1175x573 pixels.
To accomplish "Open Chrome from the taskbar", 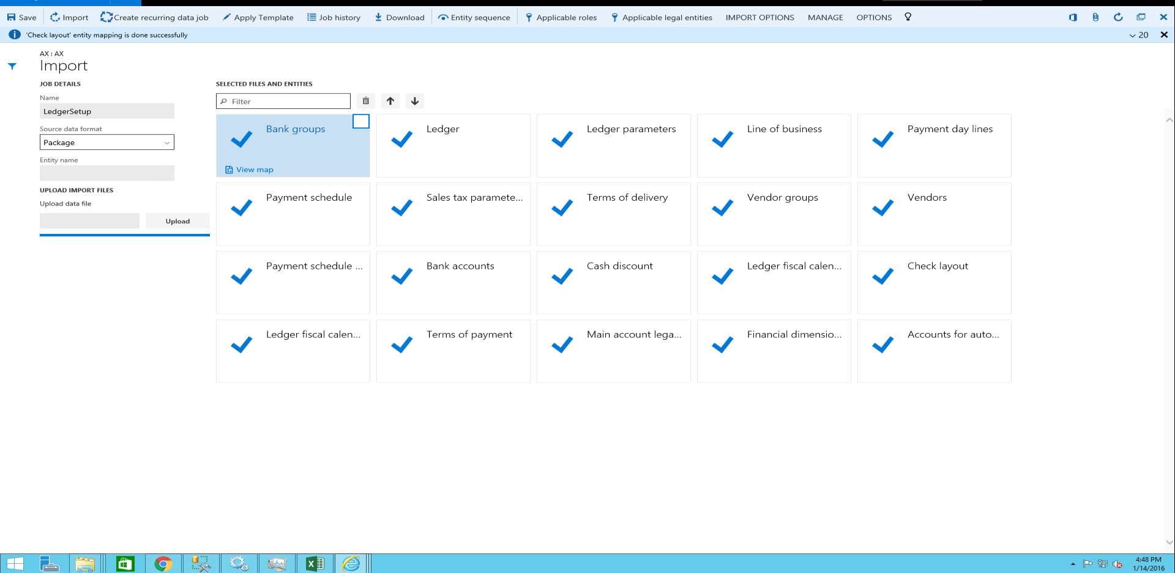I will [163, 563].
